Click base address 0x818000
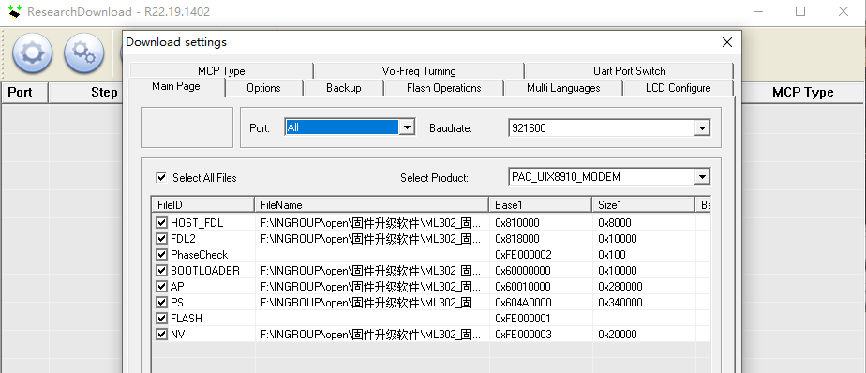866x373 pixels. [x=517, y=239]
